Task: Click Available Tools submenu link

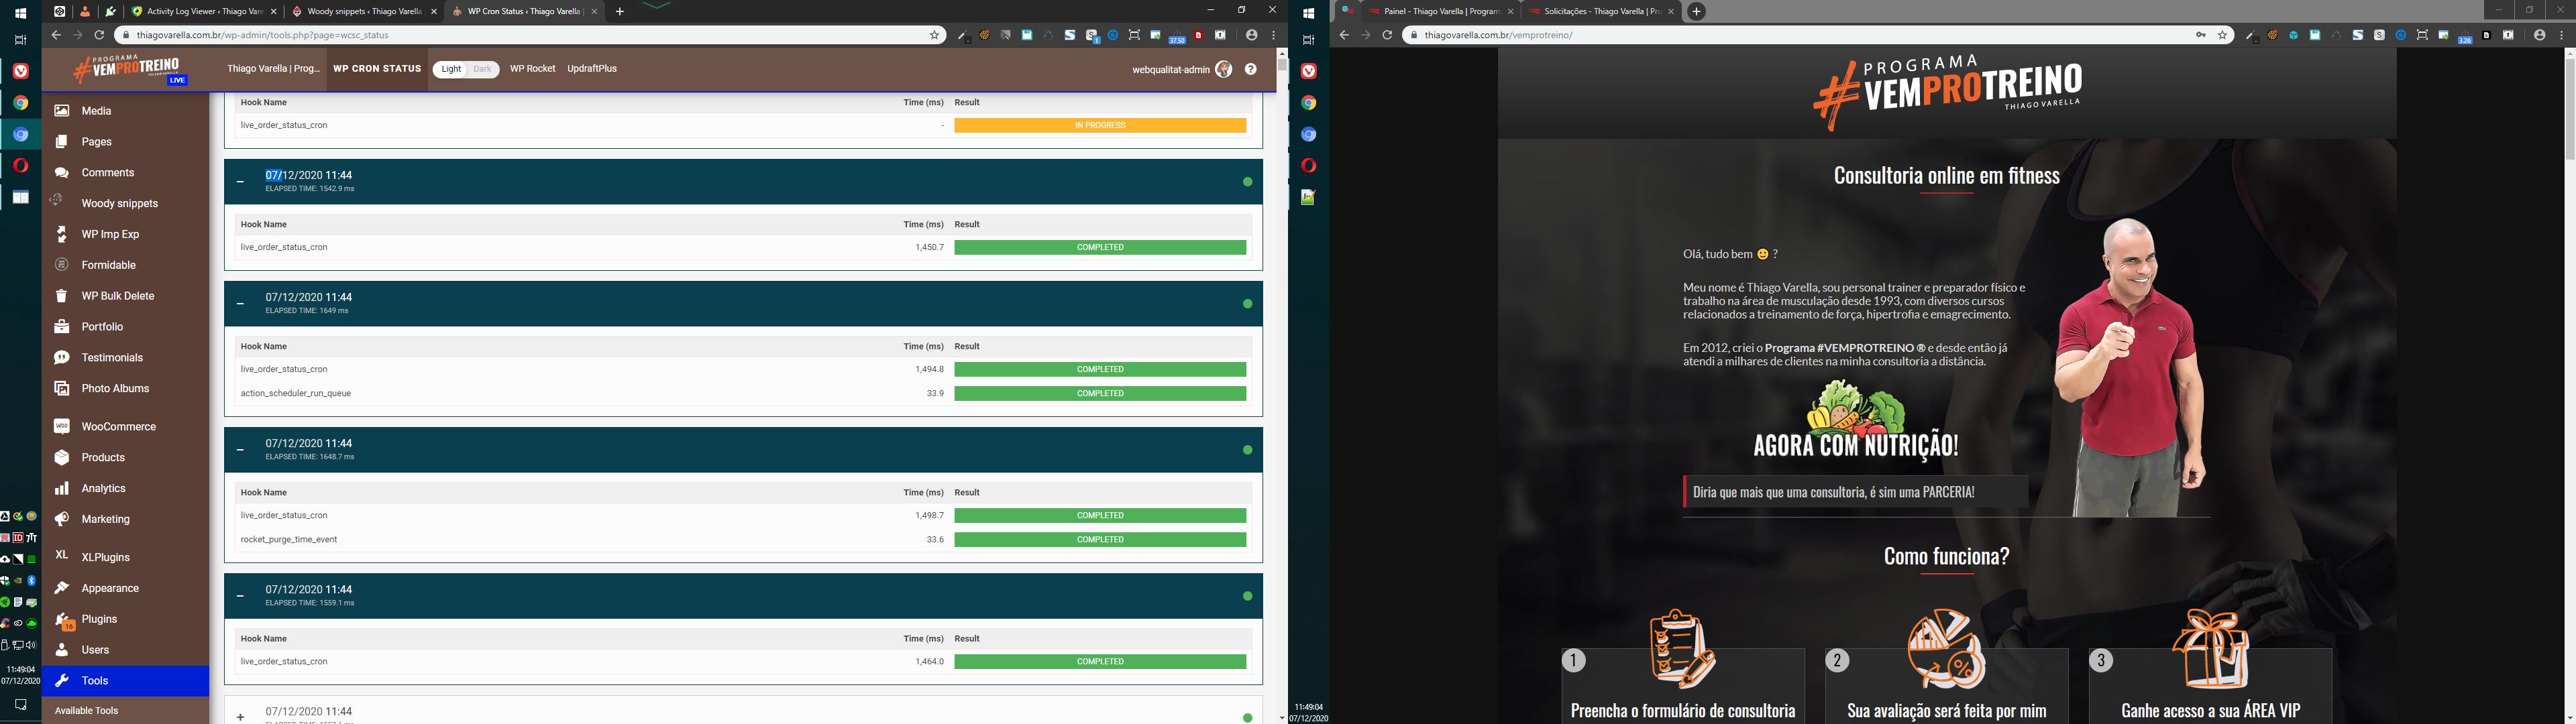Action: (x=87, y=711)
